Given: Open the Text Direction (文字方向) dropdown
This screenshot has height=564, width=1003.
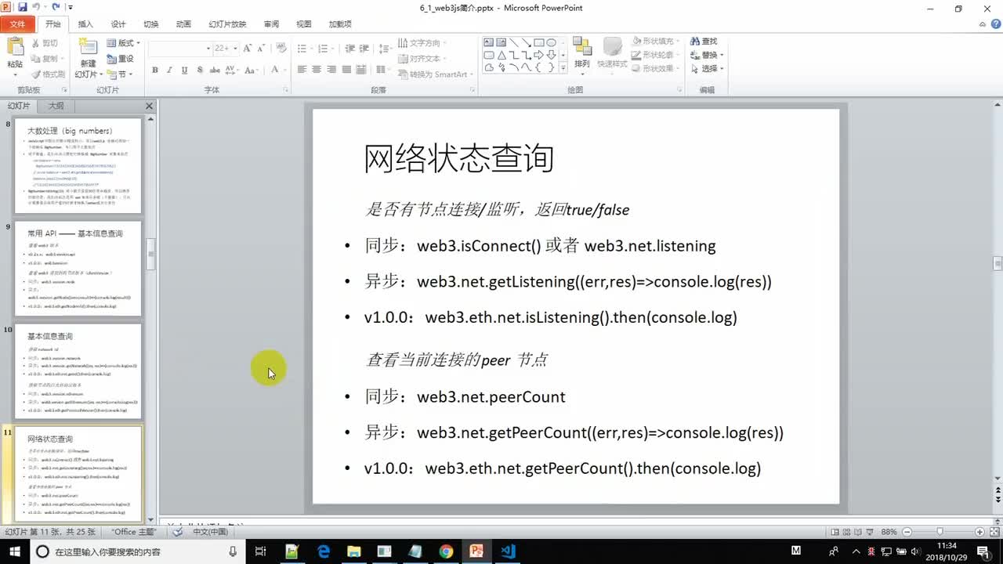Looking at the screenshot, I should (x=423, y=43).
